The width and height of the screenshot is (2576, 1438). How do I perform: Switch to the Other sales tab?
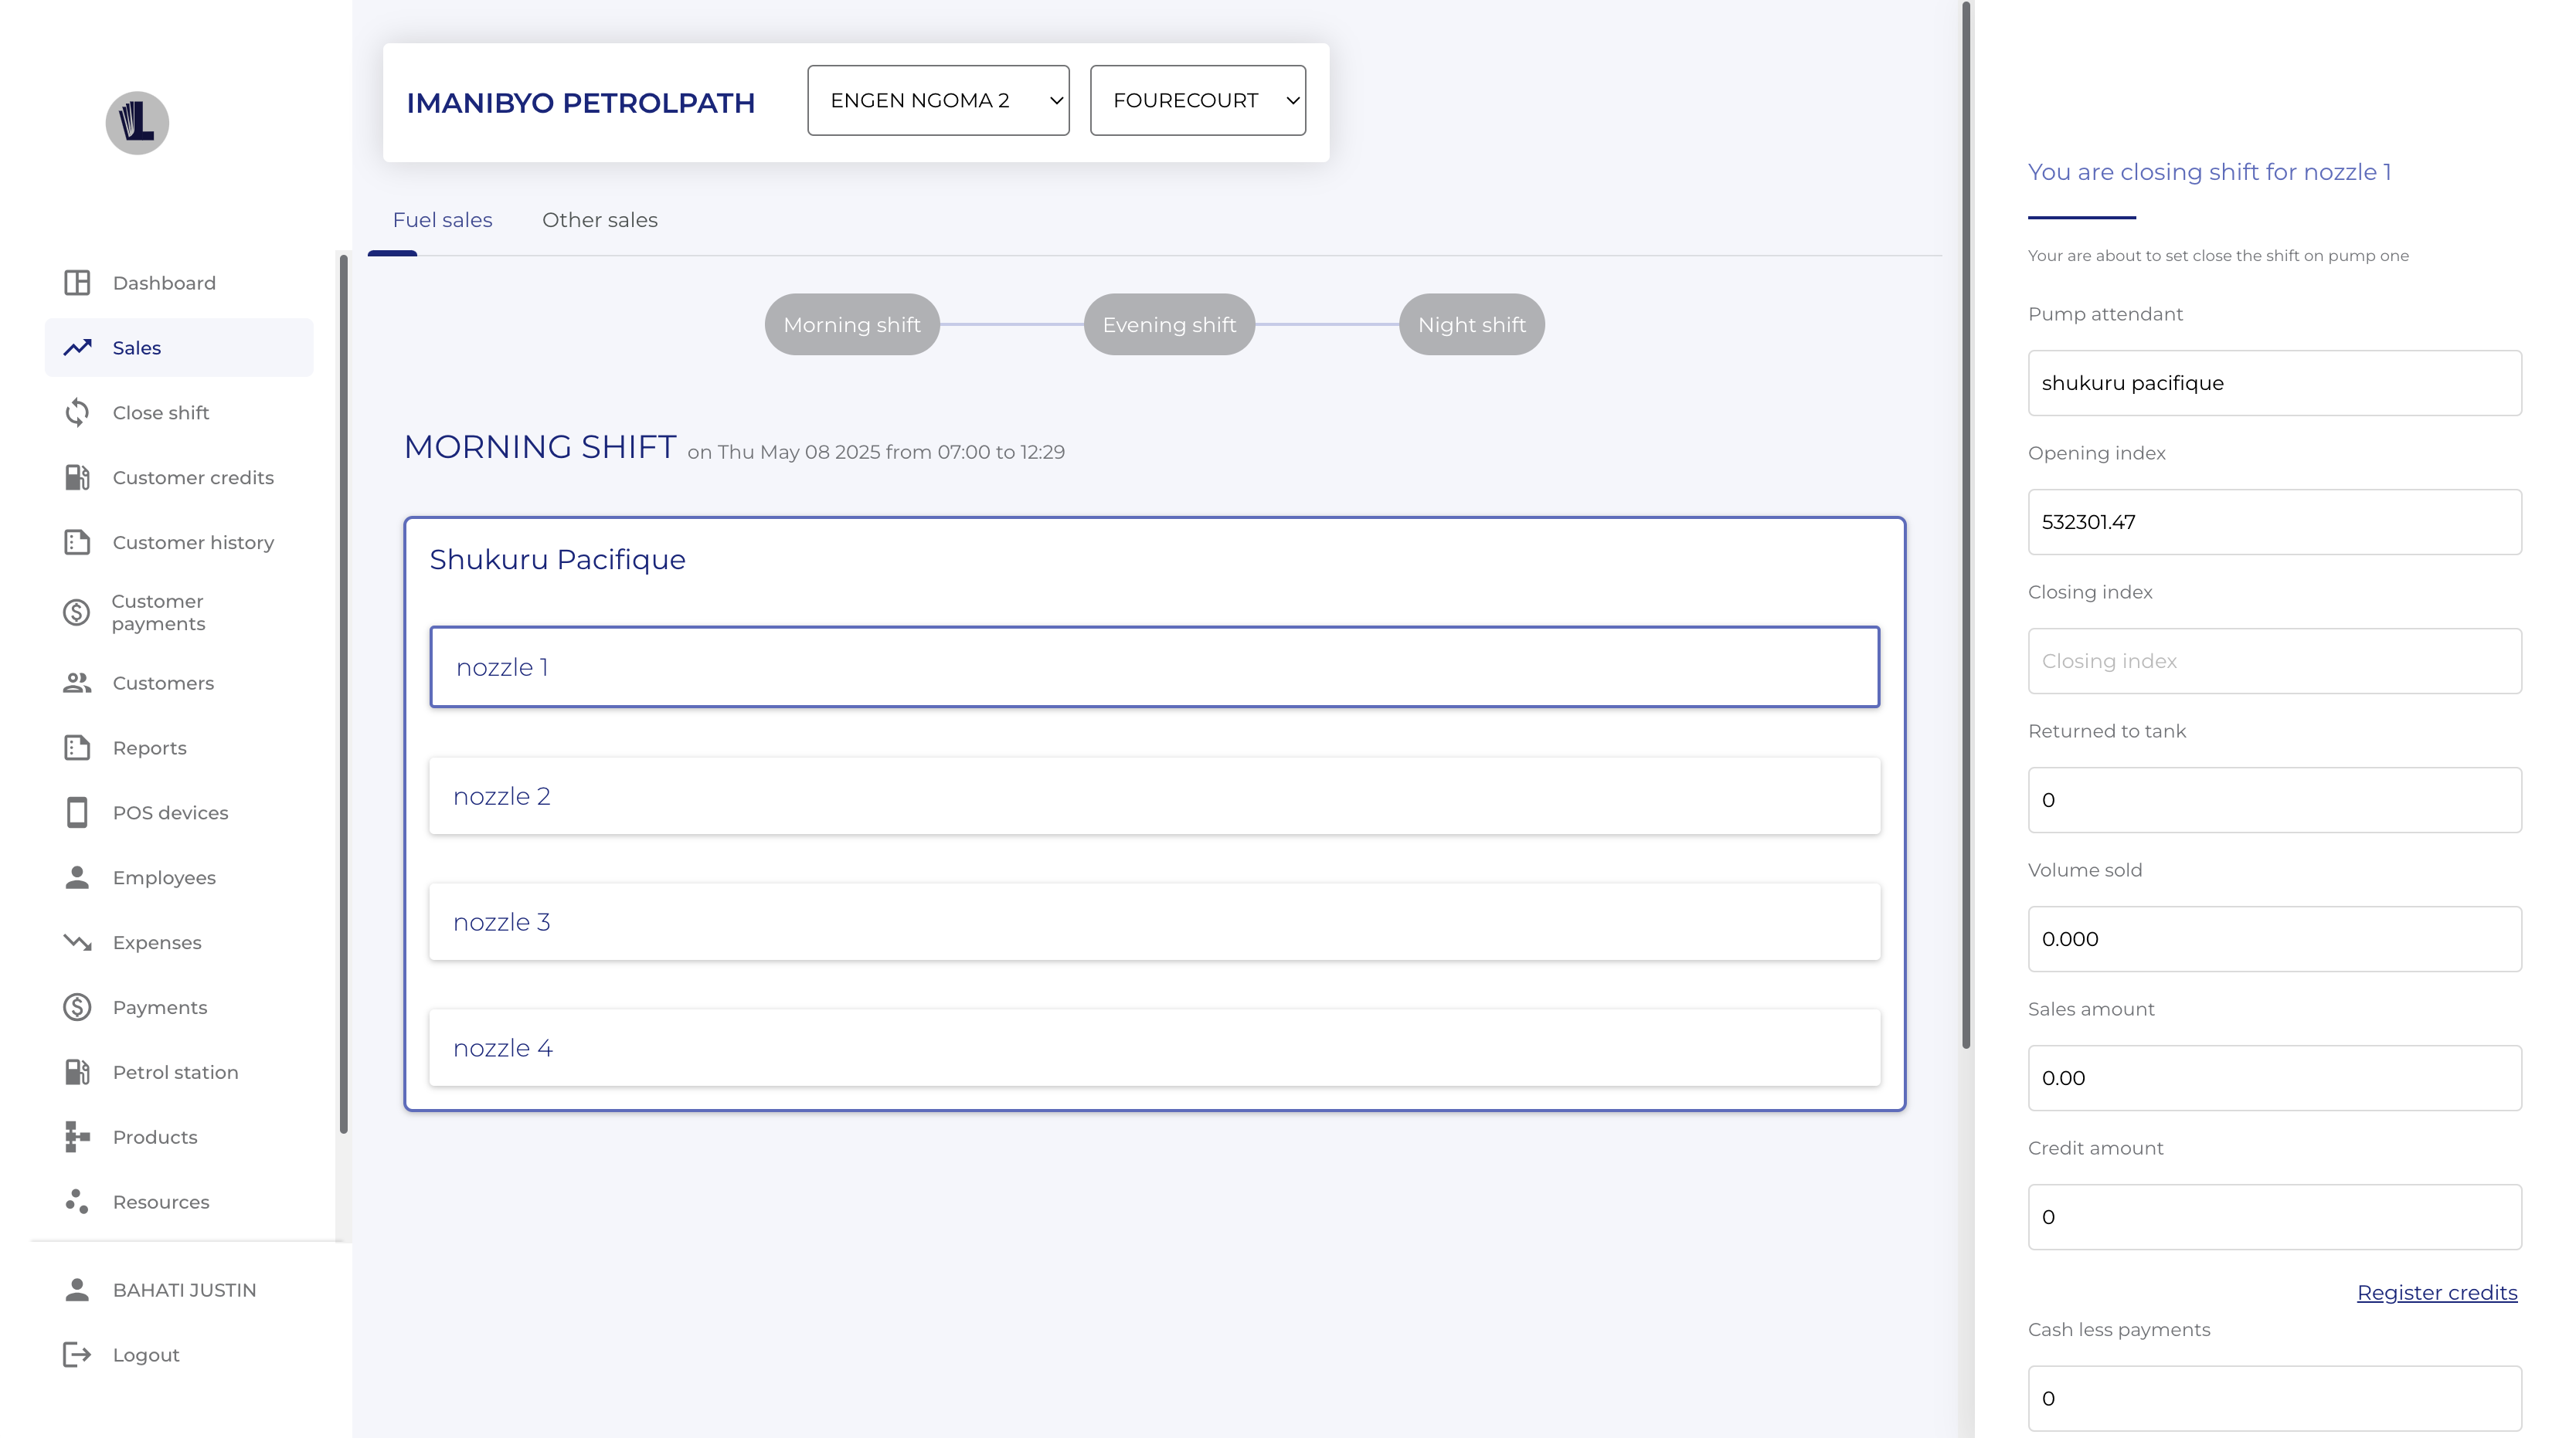coord(600,220)
